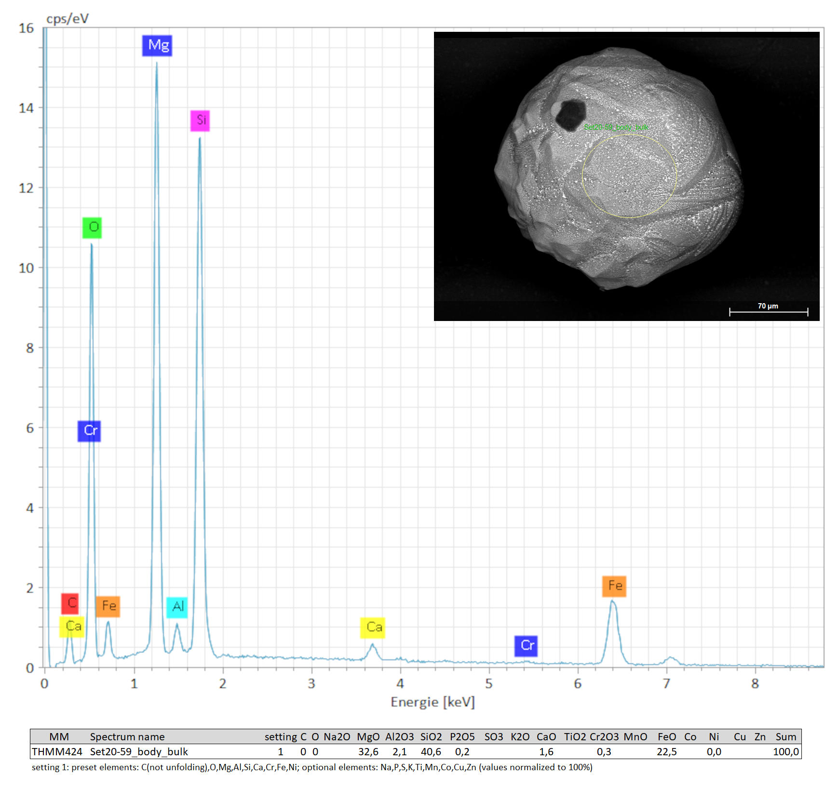
Task: Click the green O peak label
Action: [92, 227]
